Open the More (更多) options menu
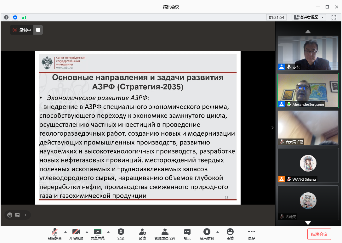This screenshot has width=342, height=243. click(x=251, y=234)
